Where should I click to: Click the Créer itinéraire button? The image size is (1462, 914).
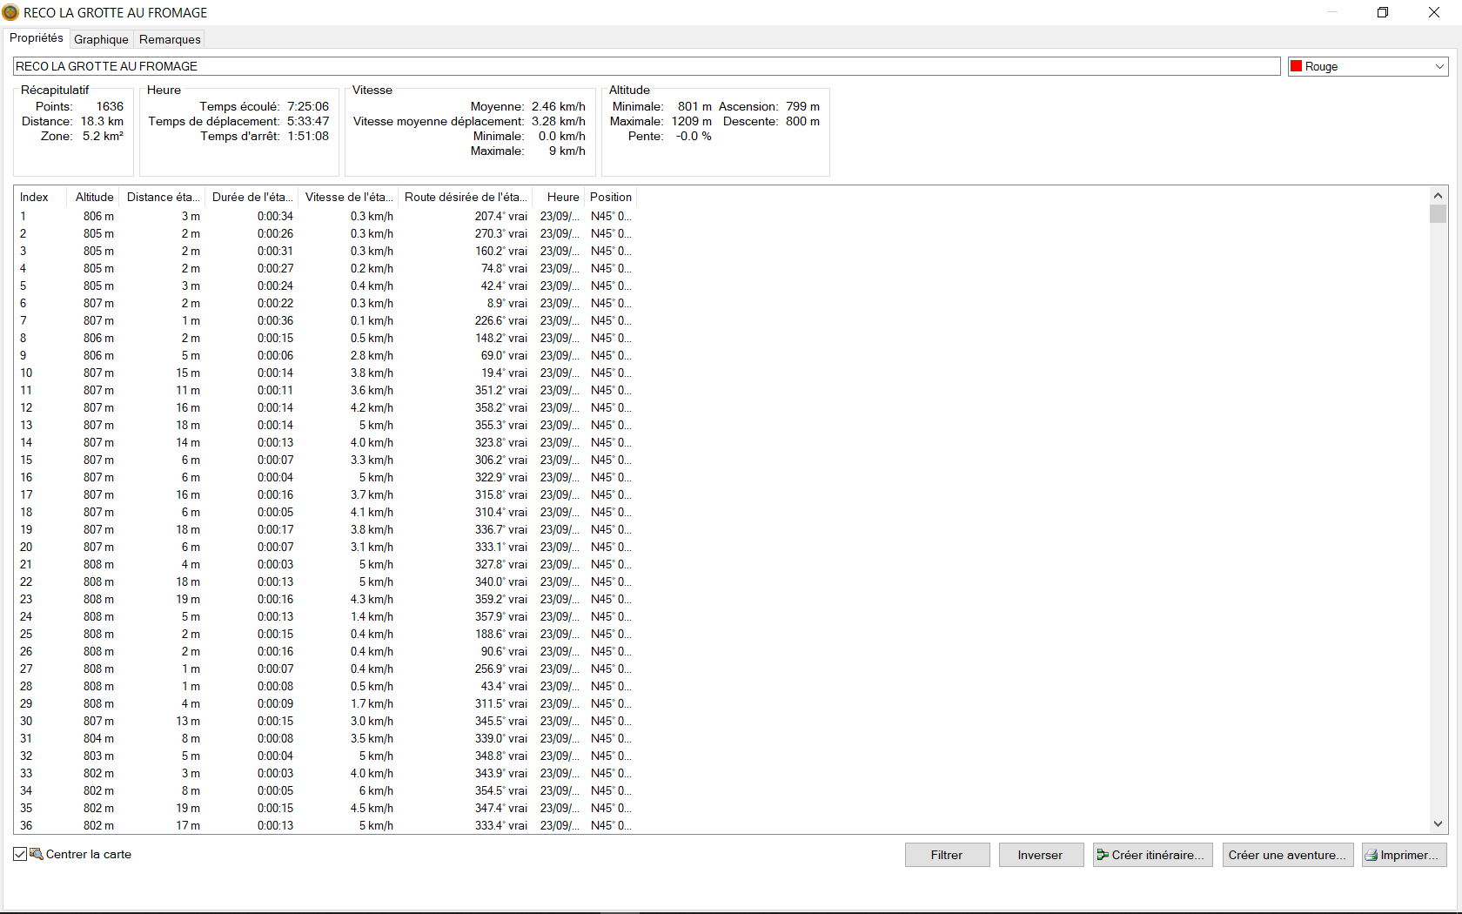pos(1152,855)
